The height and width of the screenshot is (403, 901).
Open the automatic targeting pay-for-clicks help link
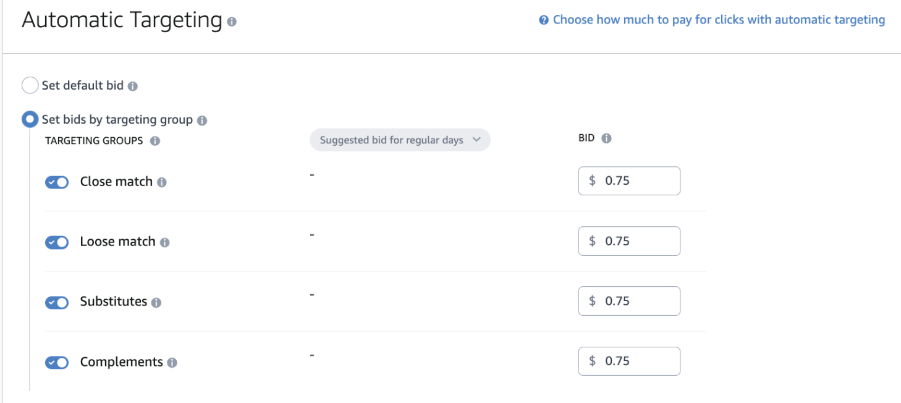pos(719,20)
